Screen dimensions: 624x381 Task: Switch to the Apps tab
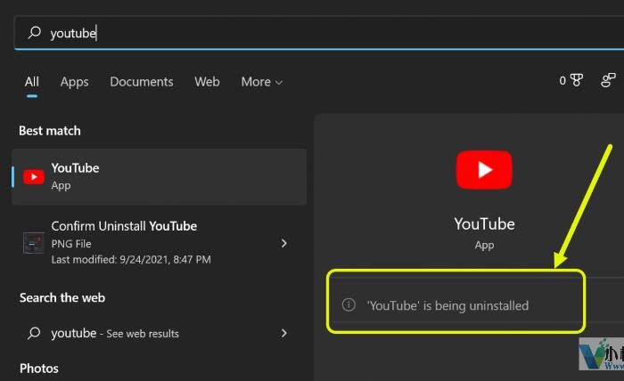click(74, 82)
